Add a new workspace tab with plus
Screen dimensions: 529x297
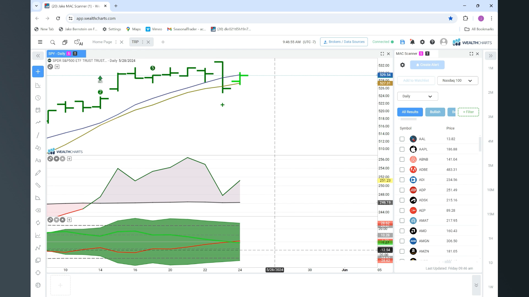point(163,42)
